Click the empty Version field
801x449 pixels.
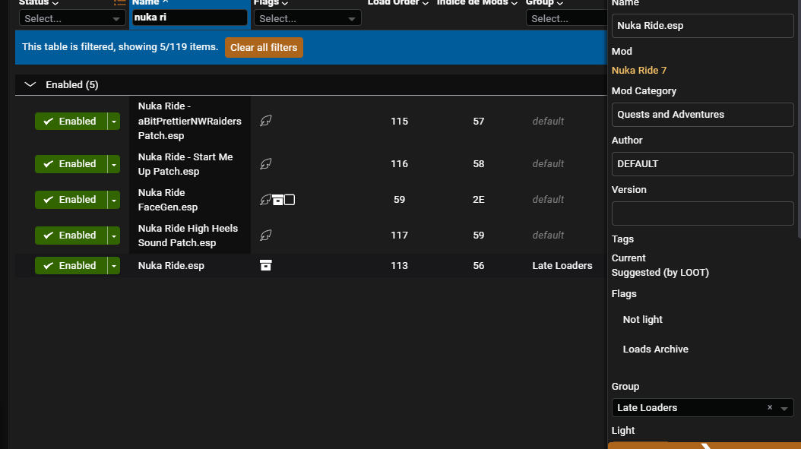pyautogui.click(x=702, y=213)
